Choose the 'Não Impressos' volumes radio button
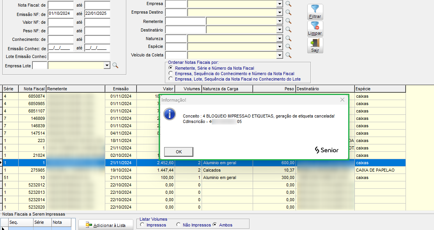This screenshot has height=230, width=434. click(x=179, y=225)
